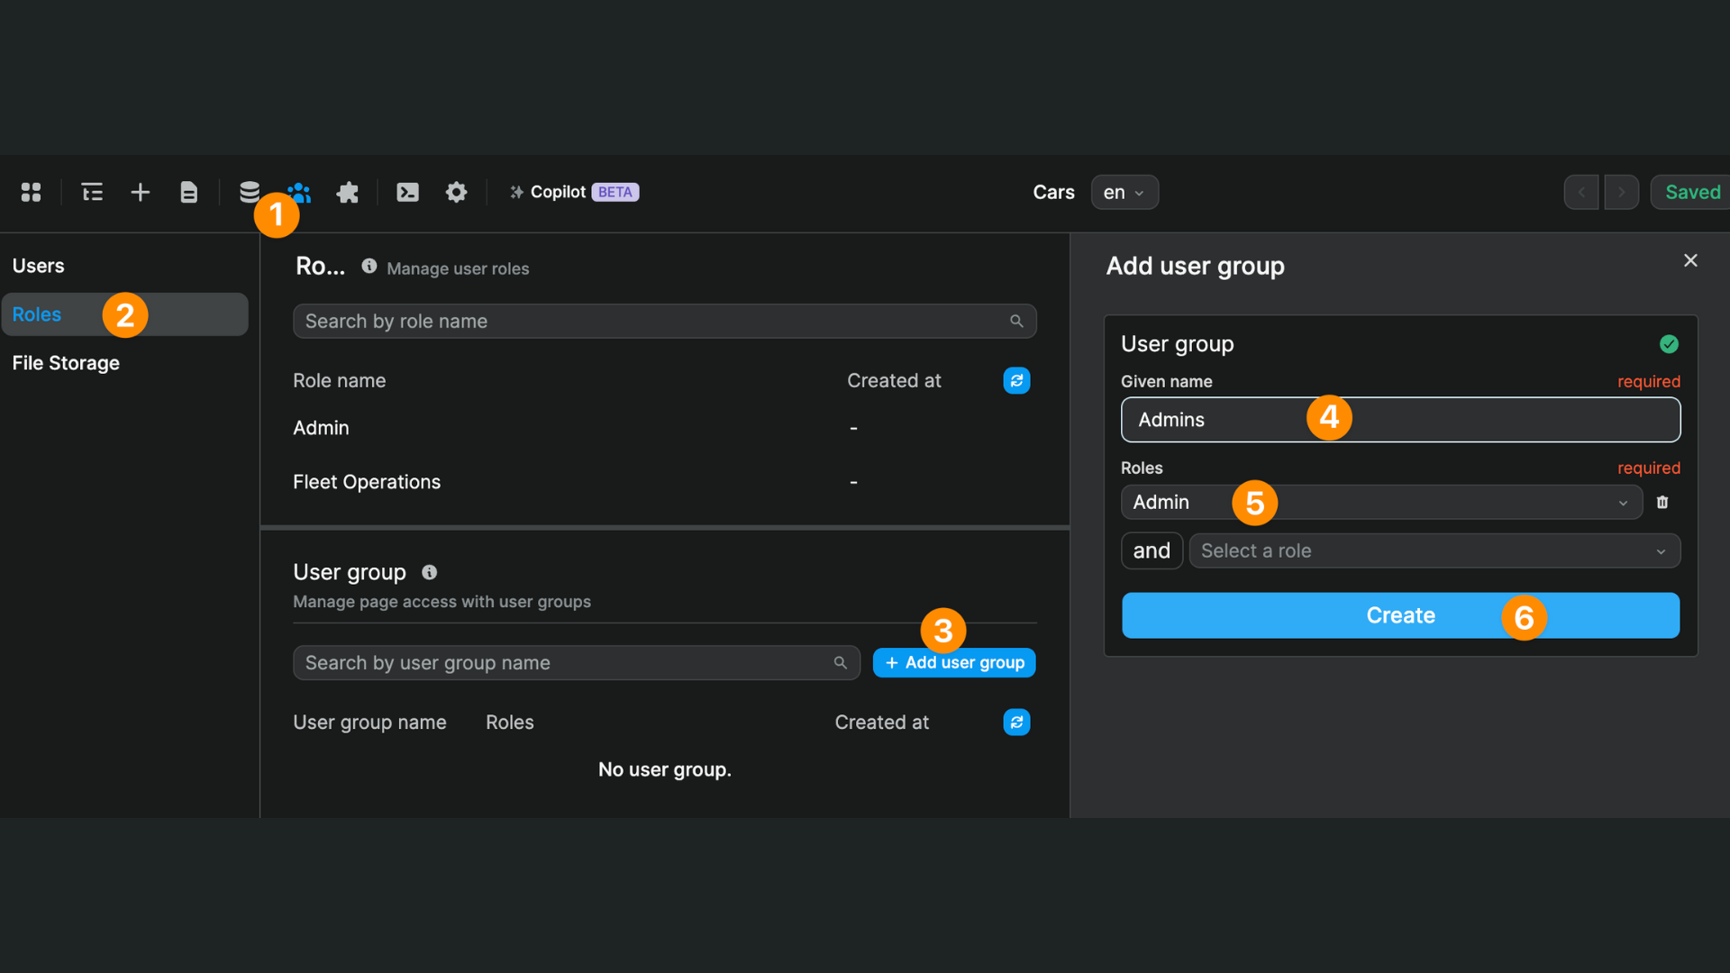The image size is (1730, 973).
Task: Open the plugins puzzle icon
Action: coord(348,192)
